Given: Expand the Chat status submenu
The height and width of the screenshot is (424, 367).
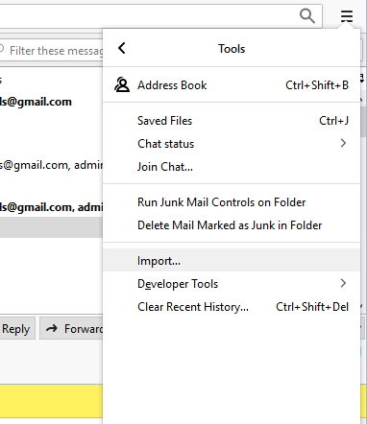Looking at the screenshot, I should [x=232, y=144].
